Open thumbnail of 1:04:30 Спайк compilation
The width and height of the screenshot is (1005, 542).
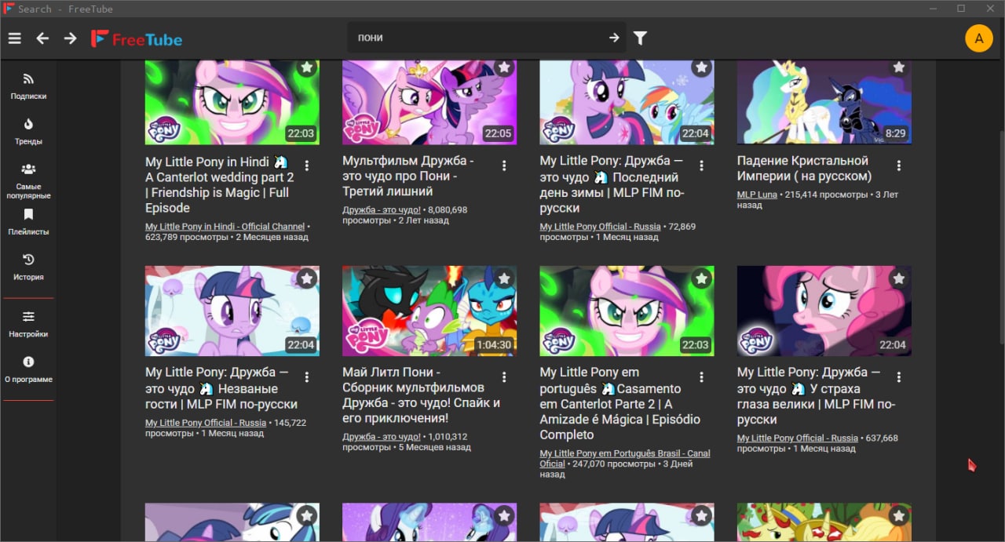[429, 311]
